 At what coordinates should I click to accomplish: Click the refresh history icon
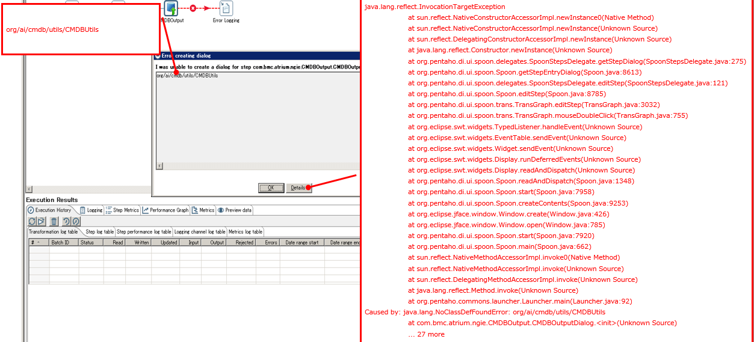32,222
